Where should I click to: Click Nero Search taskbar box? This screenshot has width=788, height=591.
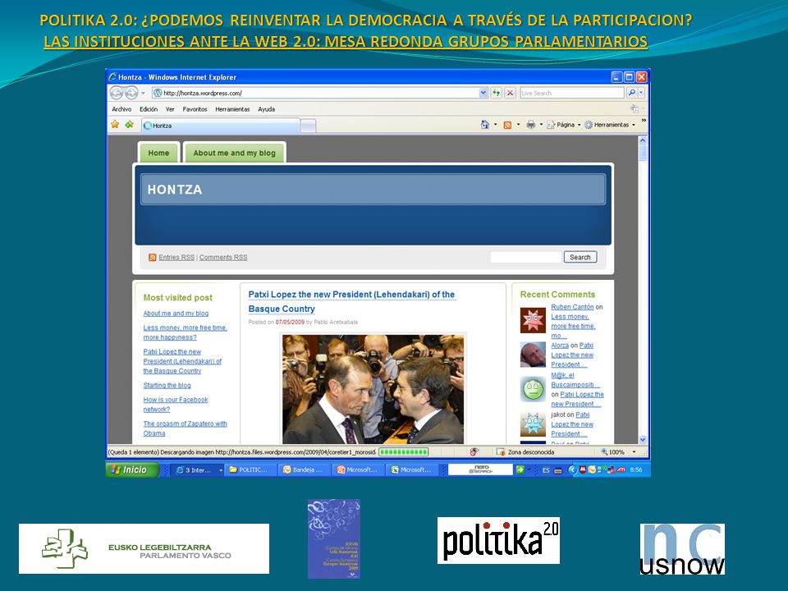pyautogui.click(x=480, y=470)
